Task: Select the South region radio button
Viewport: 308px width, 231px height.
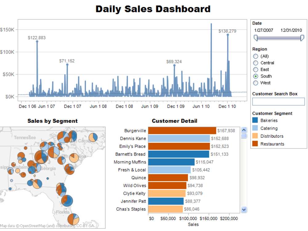Action: pos(255,76)
